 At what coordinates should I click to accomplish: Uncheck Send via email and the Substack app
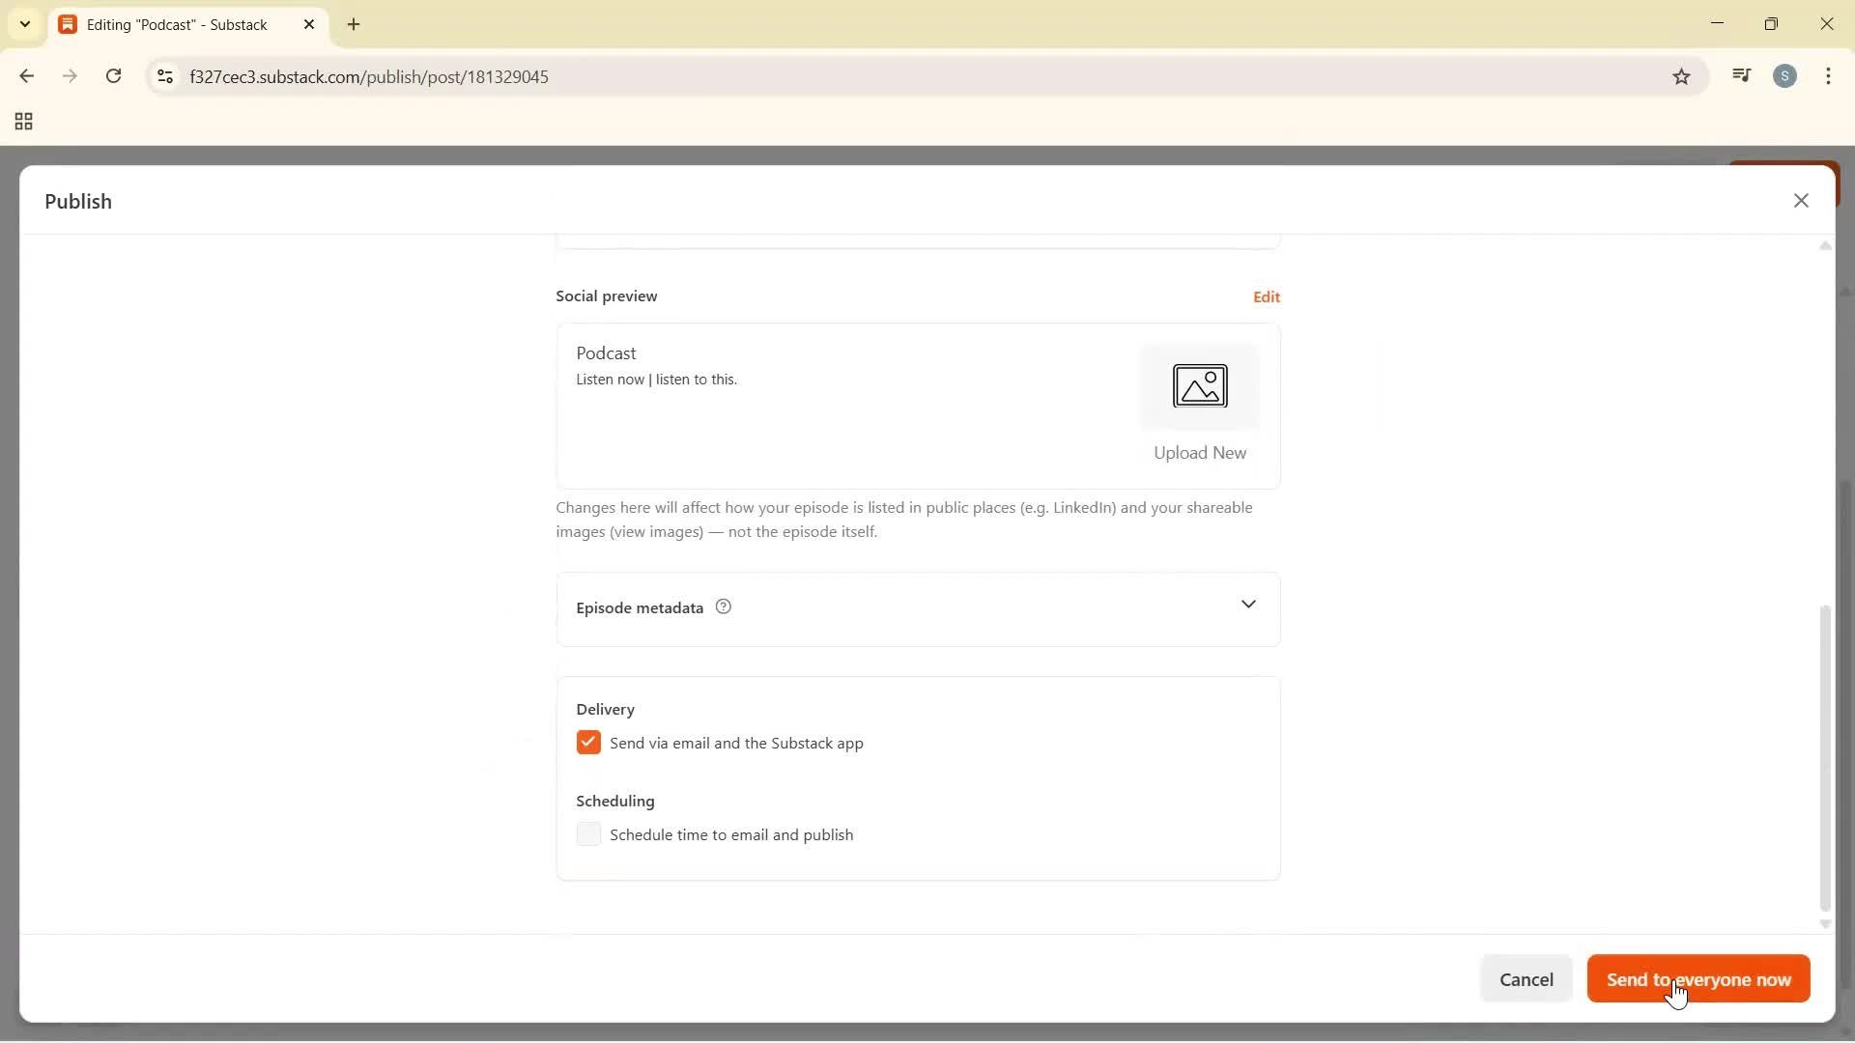[x=589, y=742]
